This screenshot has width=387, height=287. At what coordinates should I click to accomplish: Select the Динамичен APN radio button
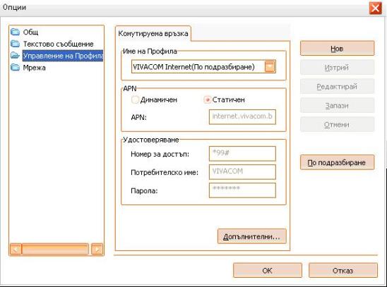(135, 99)
